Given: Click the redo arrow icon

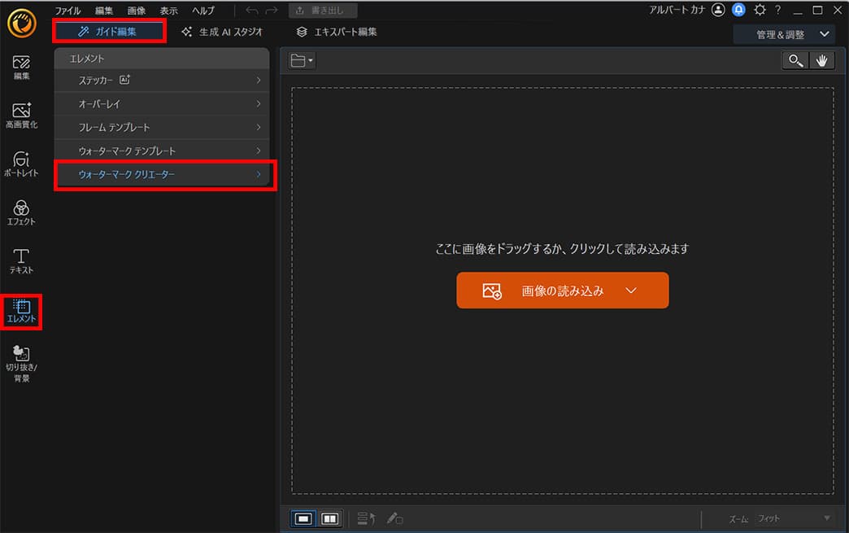Looking at the screenshot, I should (272, 11).
